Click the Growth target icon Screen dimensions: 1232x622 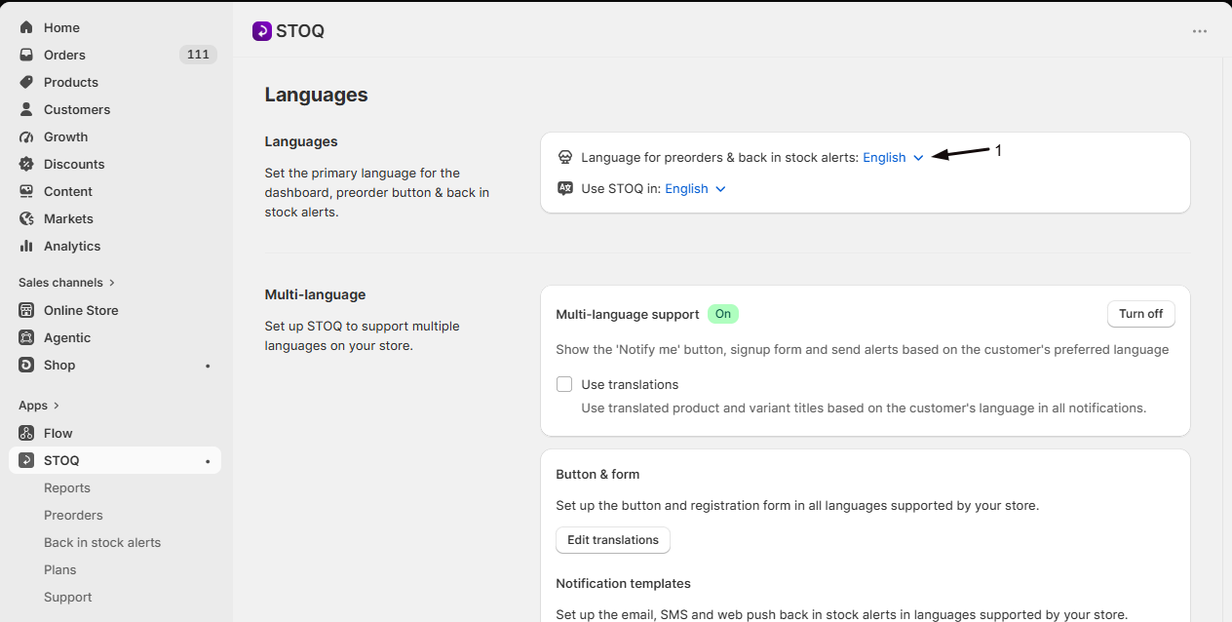[x=26, y=136]
